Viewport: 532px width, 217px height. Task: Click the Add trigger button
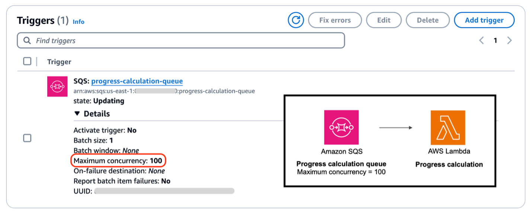point(484,20)
